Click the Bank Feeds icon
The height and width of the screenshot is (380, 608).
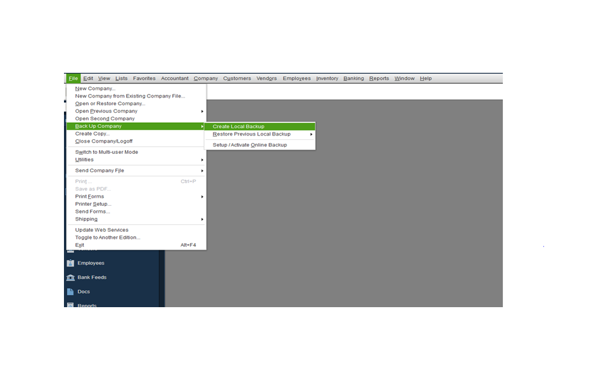coord(70,277)
